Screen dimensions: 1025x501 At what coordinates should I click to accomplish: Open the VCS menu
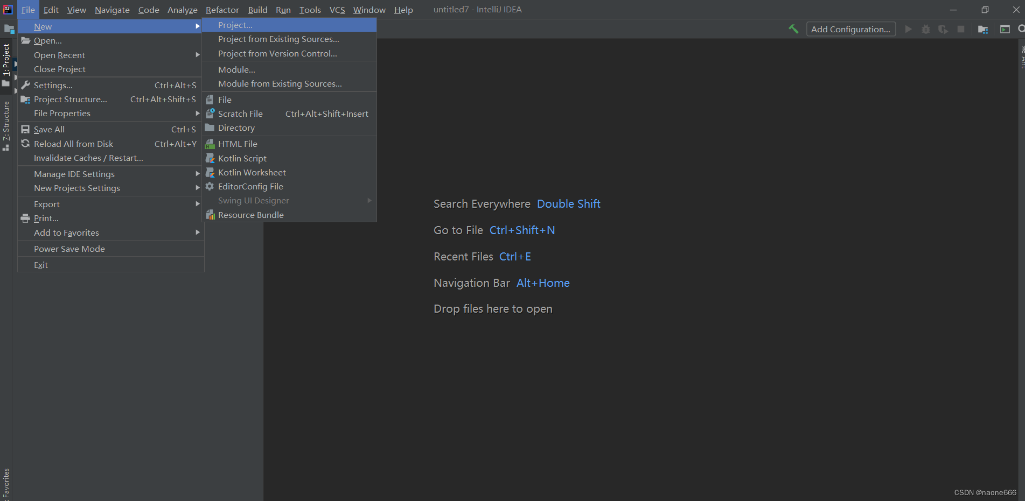click(x=337, y=10)
